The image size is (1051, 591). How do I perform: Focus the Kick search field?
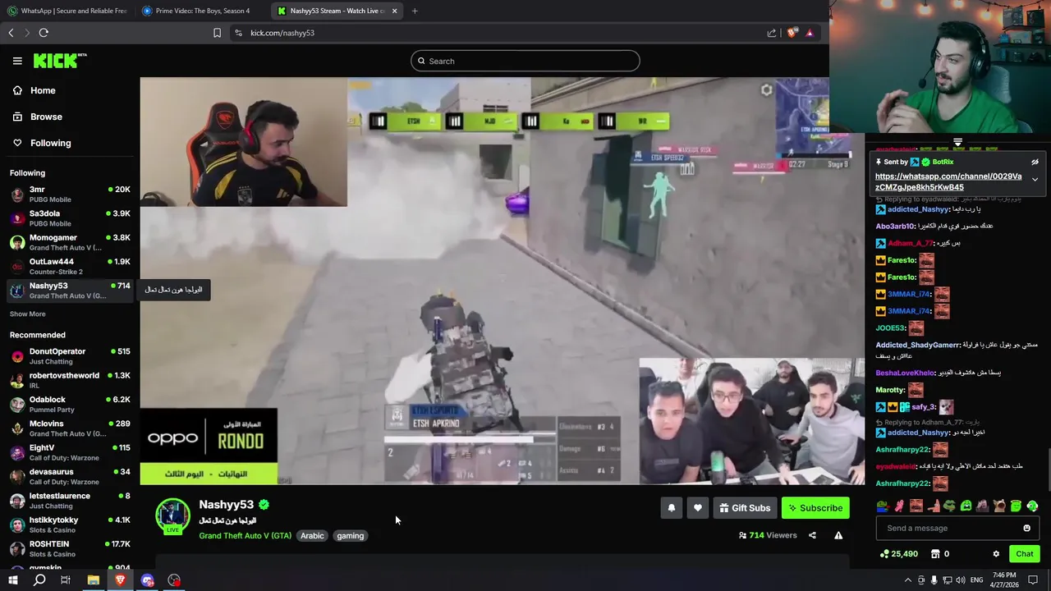point(525,61)
